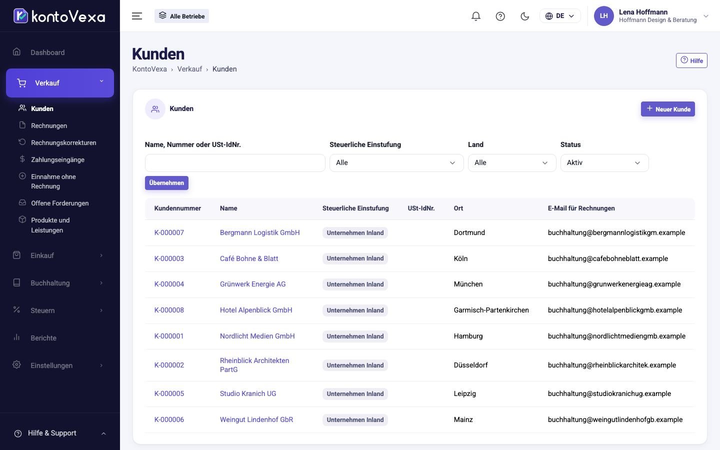Expand the Steuern sidebar section
This screenshot has height=450, width=720.
point(60,310)
